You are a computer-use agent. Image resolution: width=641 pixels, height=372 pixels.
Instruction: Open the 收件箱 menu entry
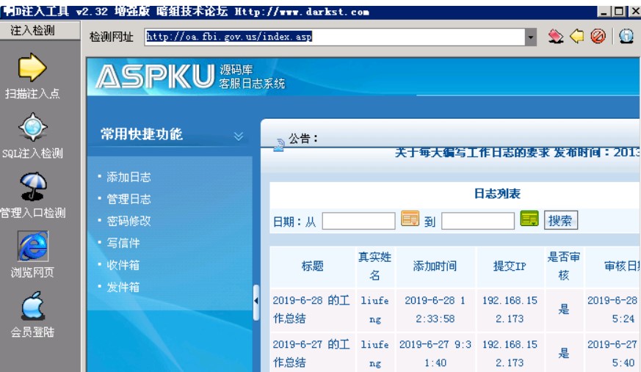123,266
